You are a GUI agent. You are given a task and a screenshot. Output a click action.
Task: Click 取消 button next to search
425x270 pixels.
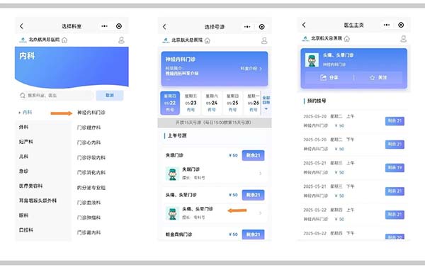[x=110, y=96]
